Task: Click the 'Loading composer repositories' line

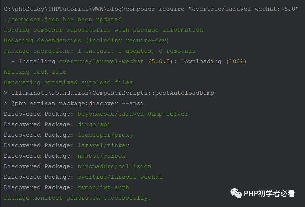Action: 103,30
